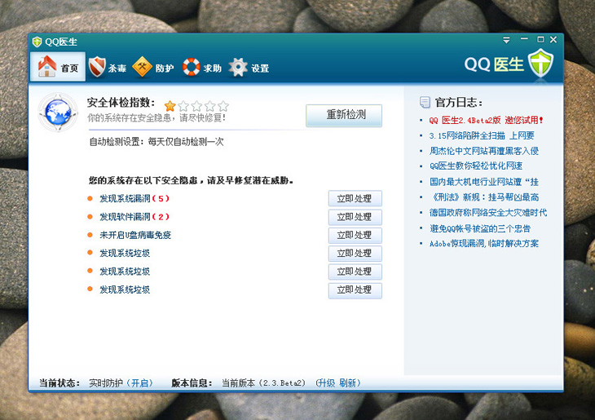Click 发现系统漏洞 (5) link

134,198
